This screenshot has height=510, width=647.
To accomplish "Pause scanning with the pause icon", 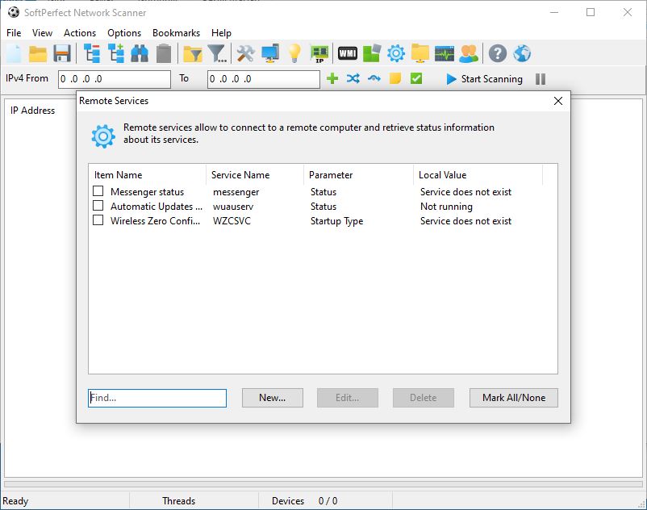I will coord(541,79).
